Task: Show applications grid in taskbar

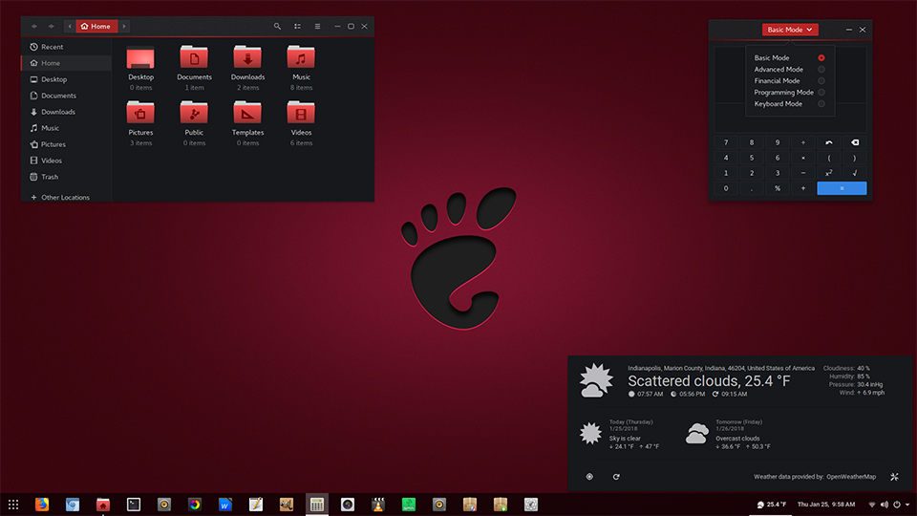Action: 13,505
